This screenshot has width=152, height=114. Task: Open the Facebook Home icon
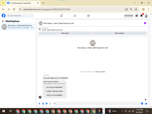tap(61, 16)
